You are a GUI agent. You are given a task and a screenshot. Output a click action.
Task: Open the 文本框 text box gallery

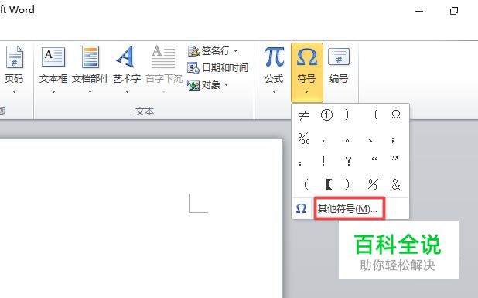pos(53,70)
